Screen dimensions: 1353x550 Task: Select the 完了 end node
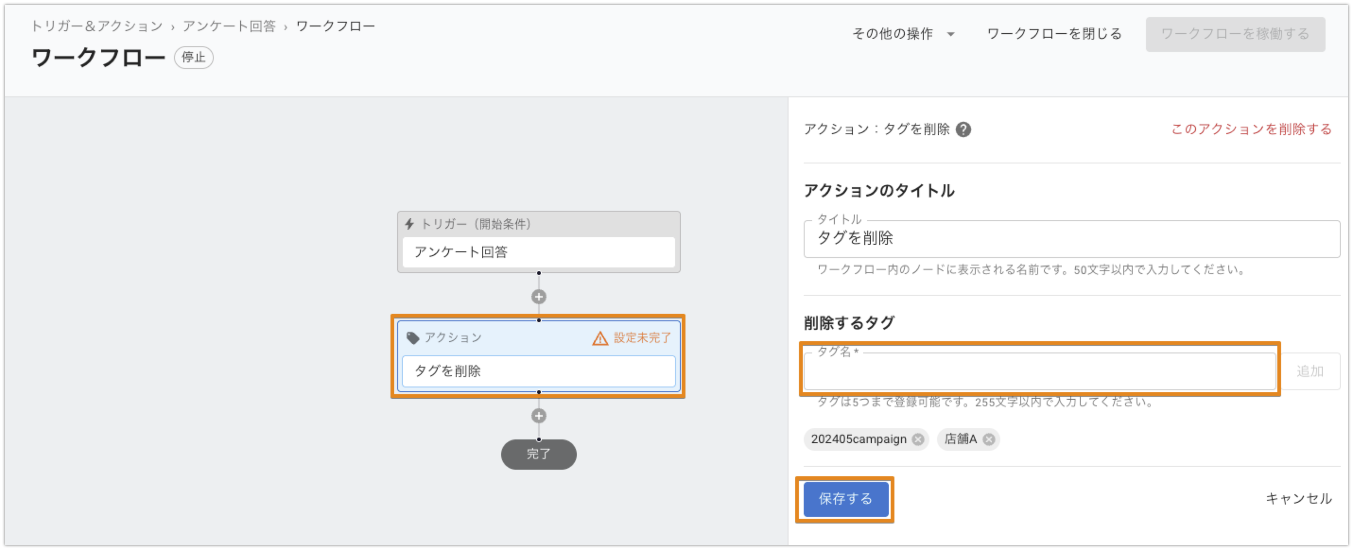coord(538,454)
